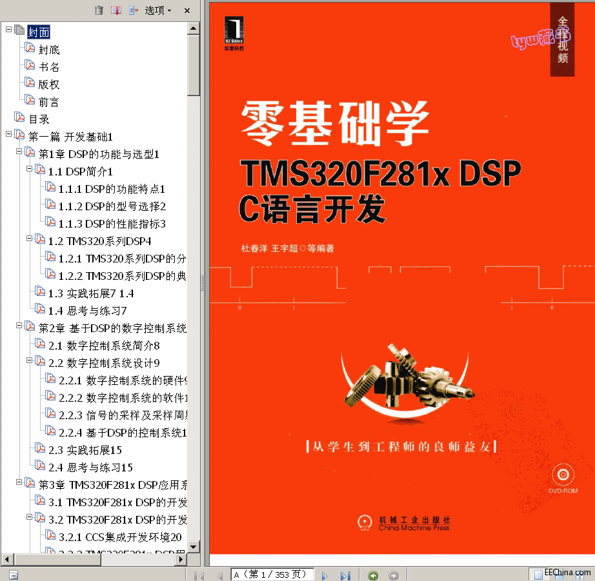Click PDF icon beside 1.1.3 DSP的性能指标
This screenshot has height=581, width=595.
pos(50,221)
